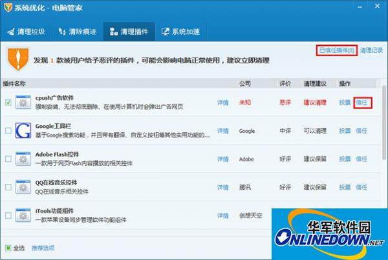
Task: Trust Adobe Flash控件 via 信任
Action: coord(361,159)
